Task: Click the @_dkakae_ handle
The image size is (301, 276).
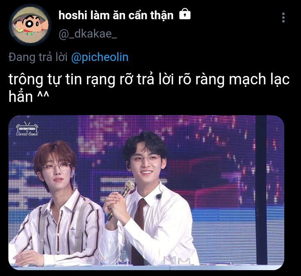Action: [x=88, y=34]
